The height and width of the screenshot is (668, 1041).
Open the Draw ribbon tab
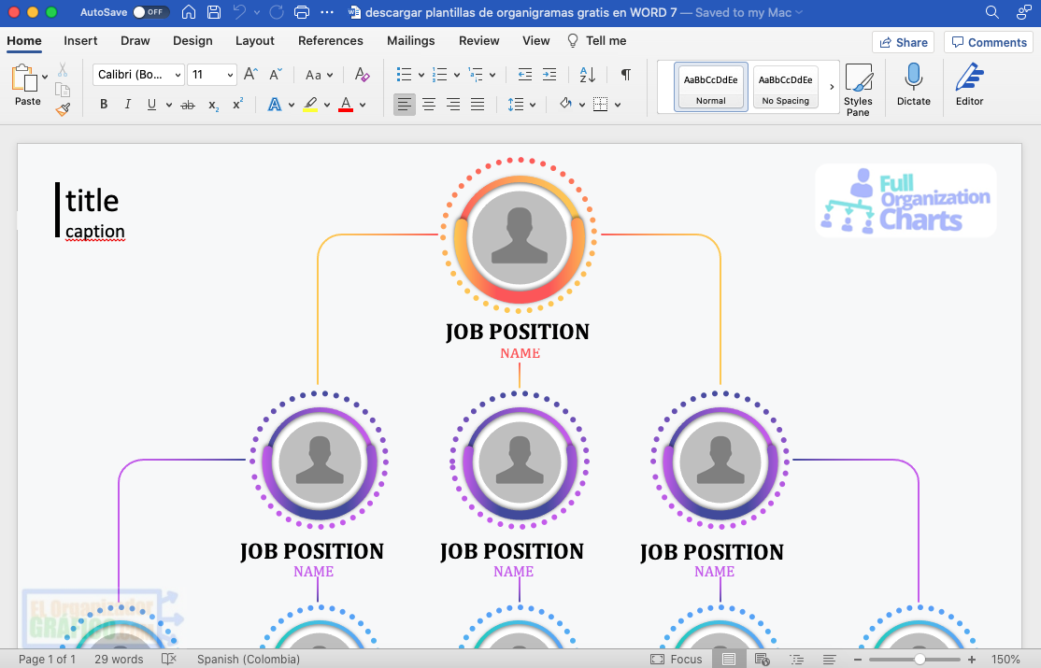coord(135,40)
